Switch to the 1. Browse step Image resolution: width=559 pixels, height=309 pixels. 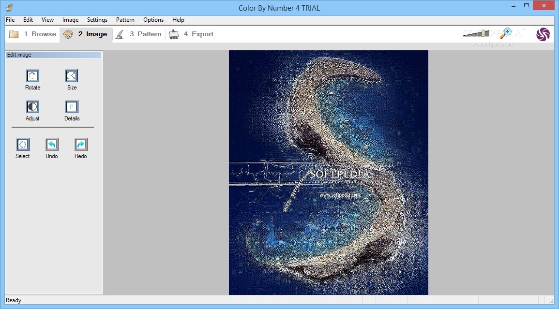tap(33, 34)
